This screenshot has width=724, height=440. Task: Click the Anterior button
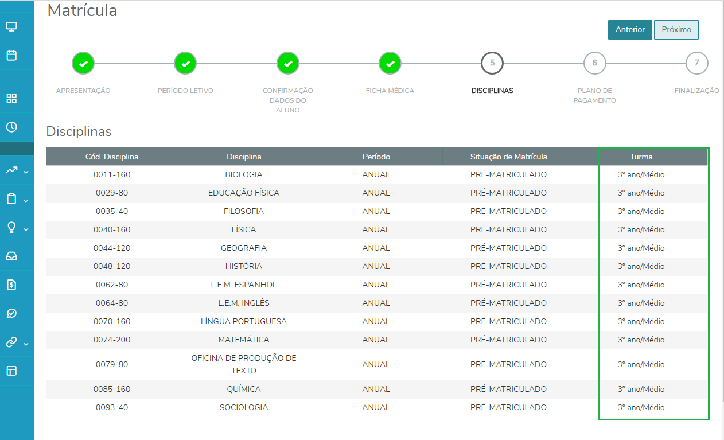[x=630, y=29]
